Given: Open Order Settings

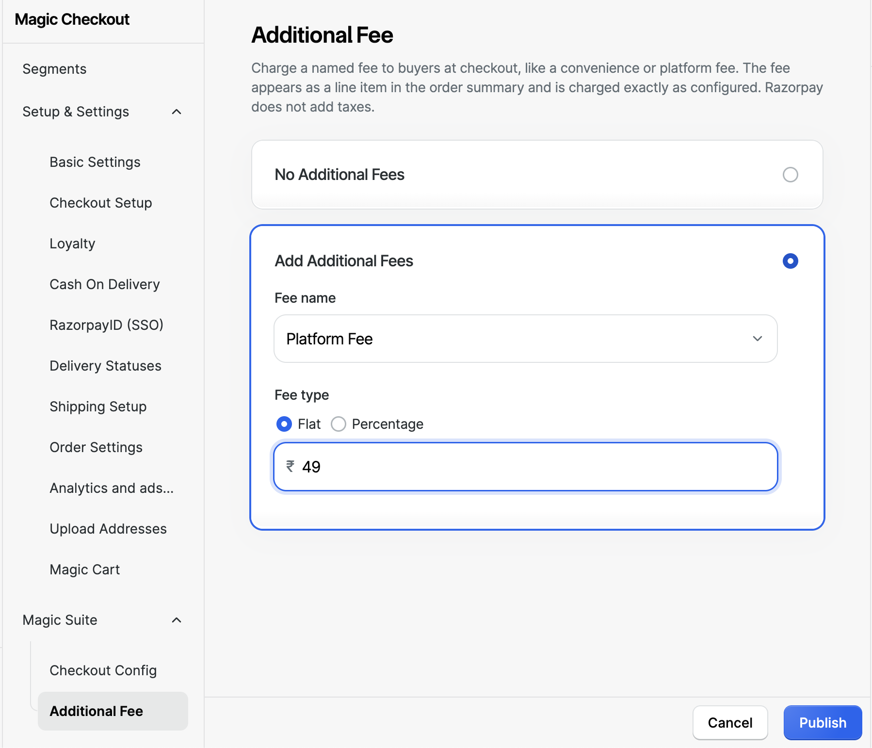Looking at the screenshot, I should click(x=96, y=447).
